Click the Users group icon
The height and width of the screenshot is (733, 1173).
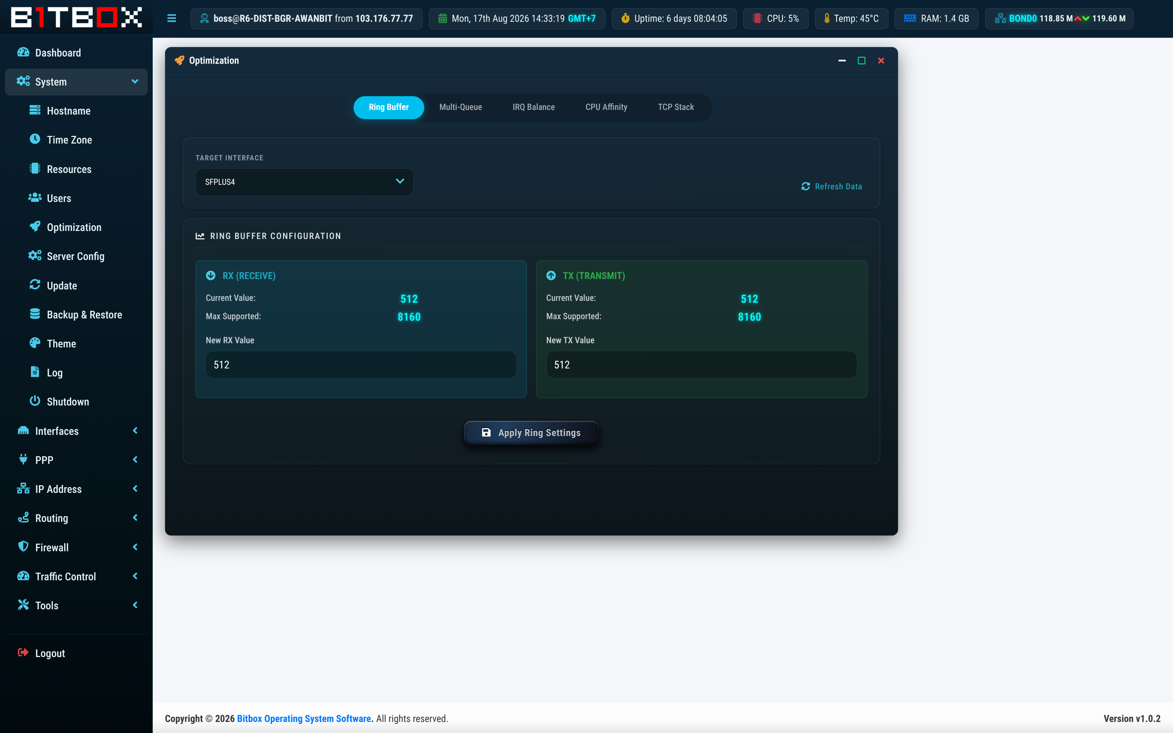click(x=35, y=197)
